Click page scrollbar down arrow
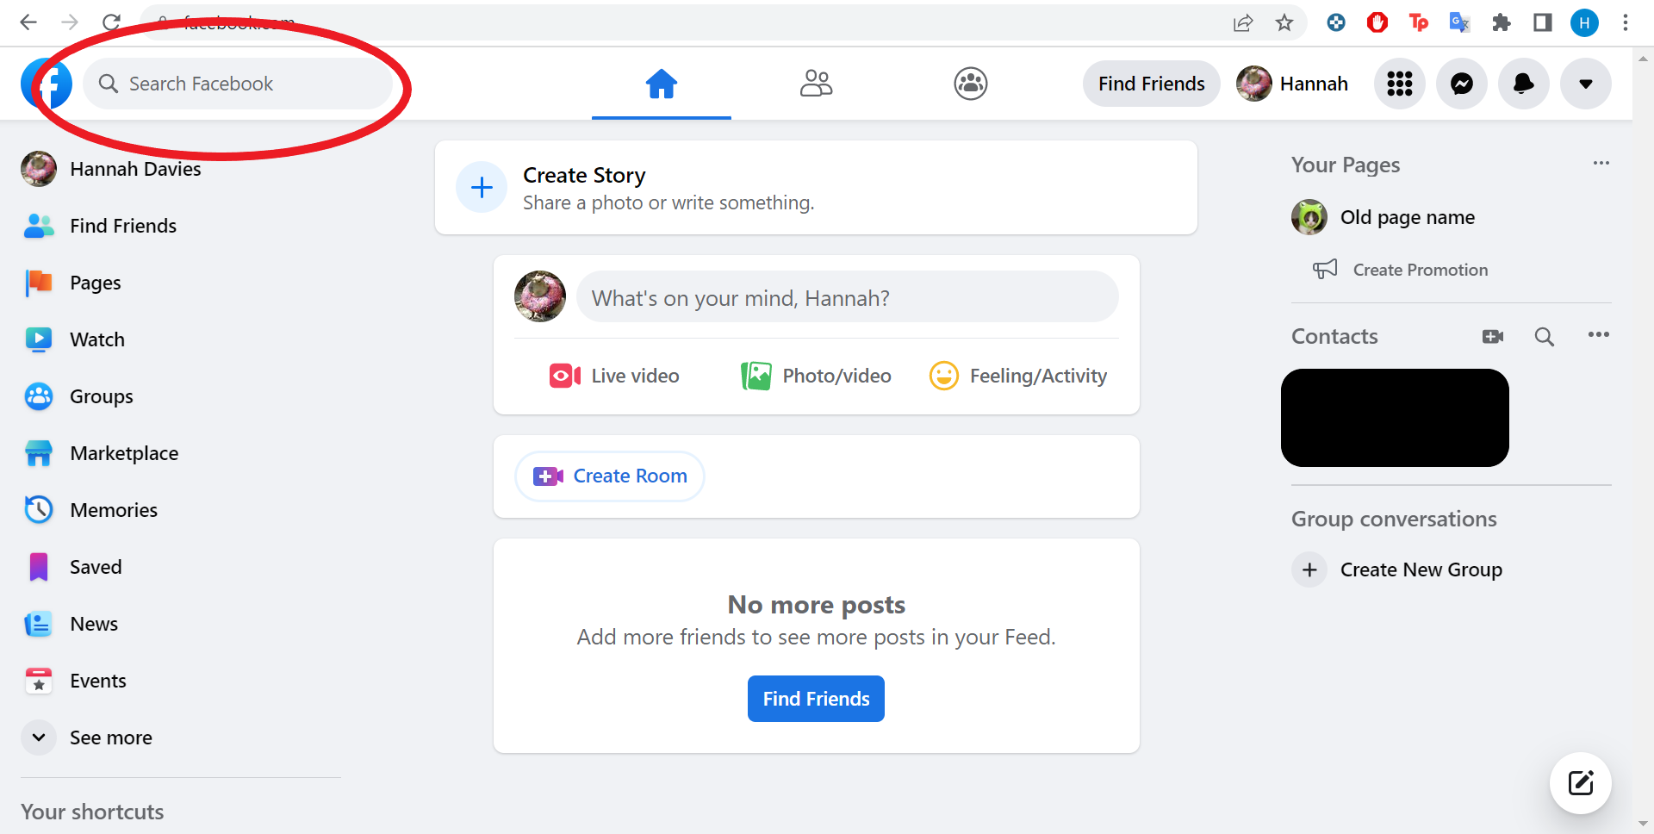 tap(1643, 824)
